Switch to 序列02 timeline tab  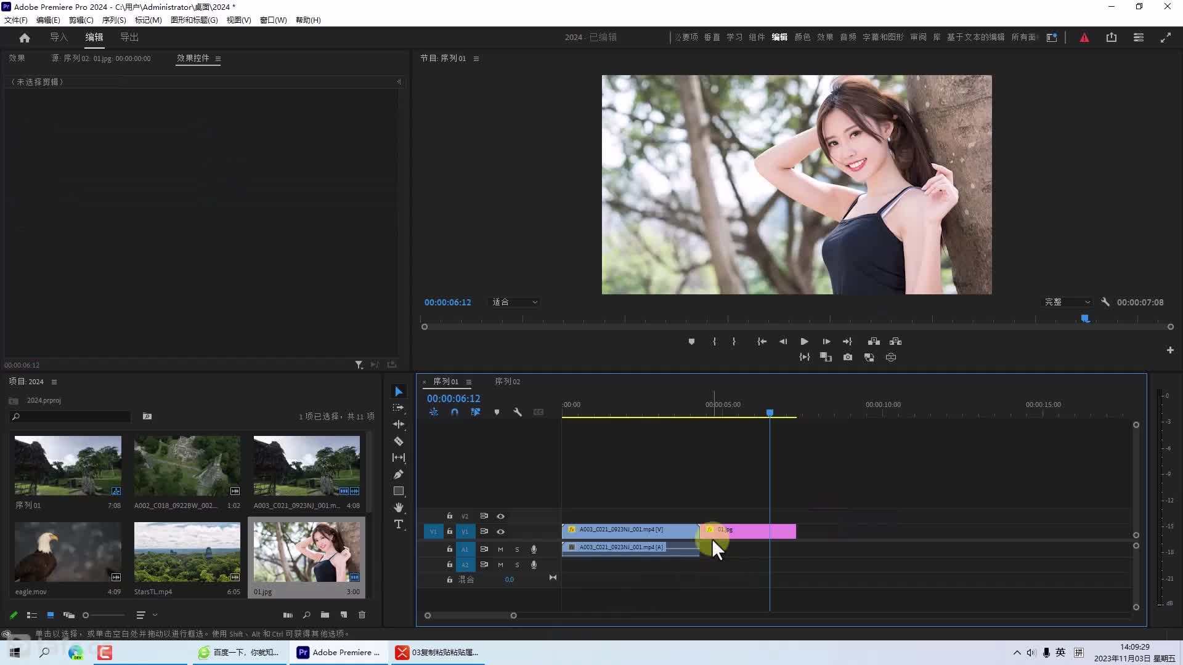(508, 382)
